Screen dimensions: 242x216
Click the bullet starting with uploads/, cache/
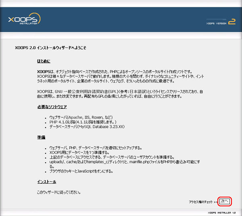tap(125, 164)
